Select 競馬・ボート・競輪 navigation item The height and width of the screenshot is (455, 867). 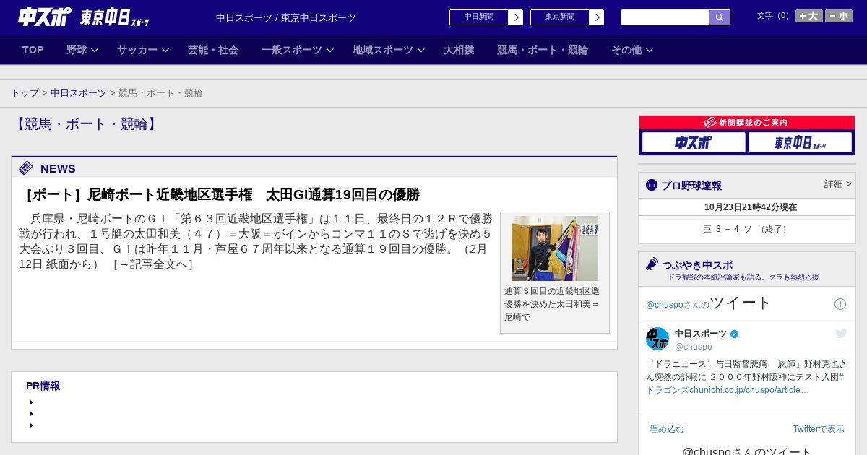tap(543, 50)
